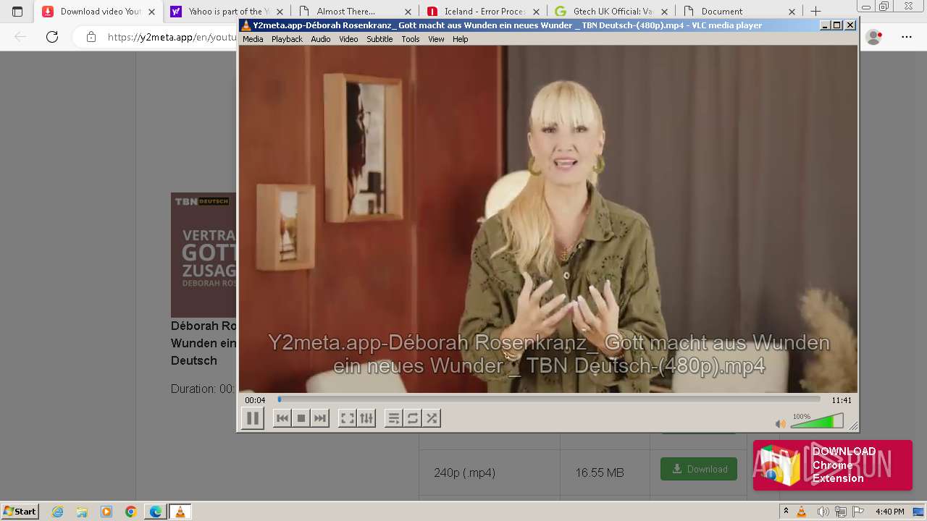The image size is (927, 521).
Task: Click the TBN Deutsch video thumbnail
Action: pyautogui.click(x=204, y=255)
